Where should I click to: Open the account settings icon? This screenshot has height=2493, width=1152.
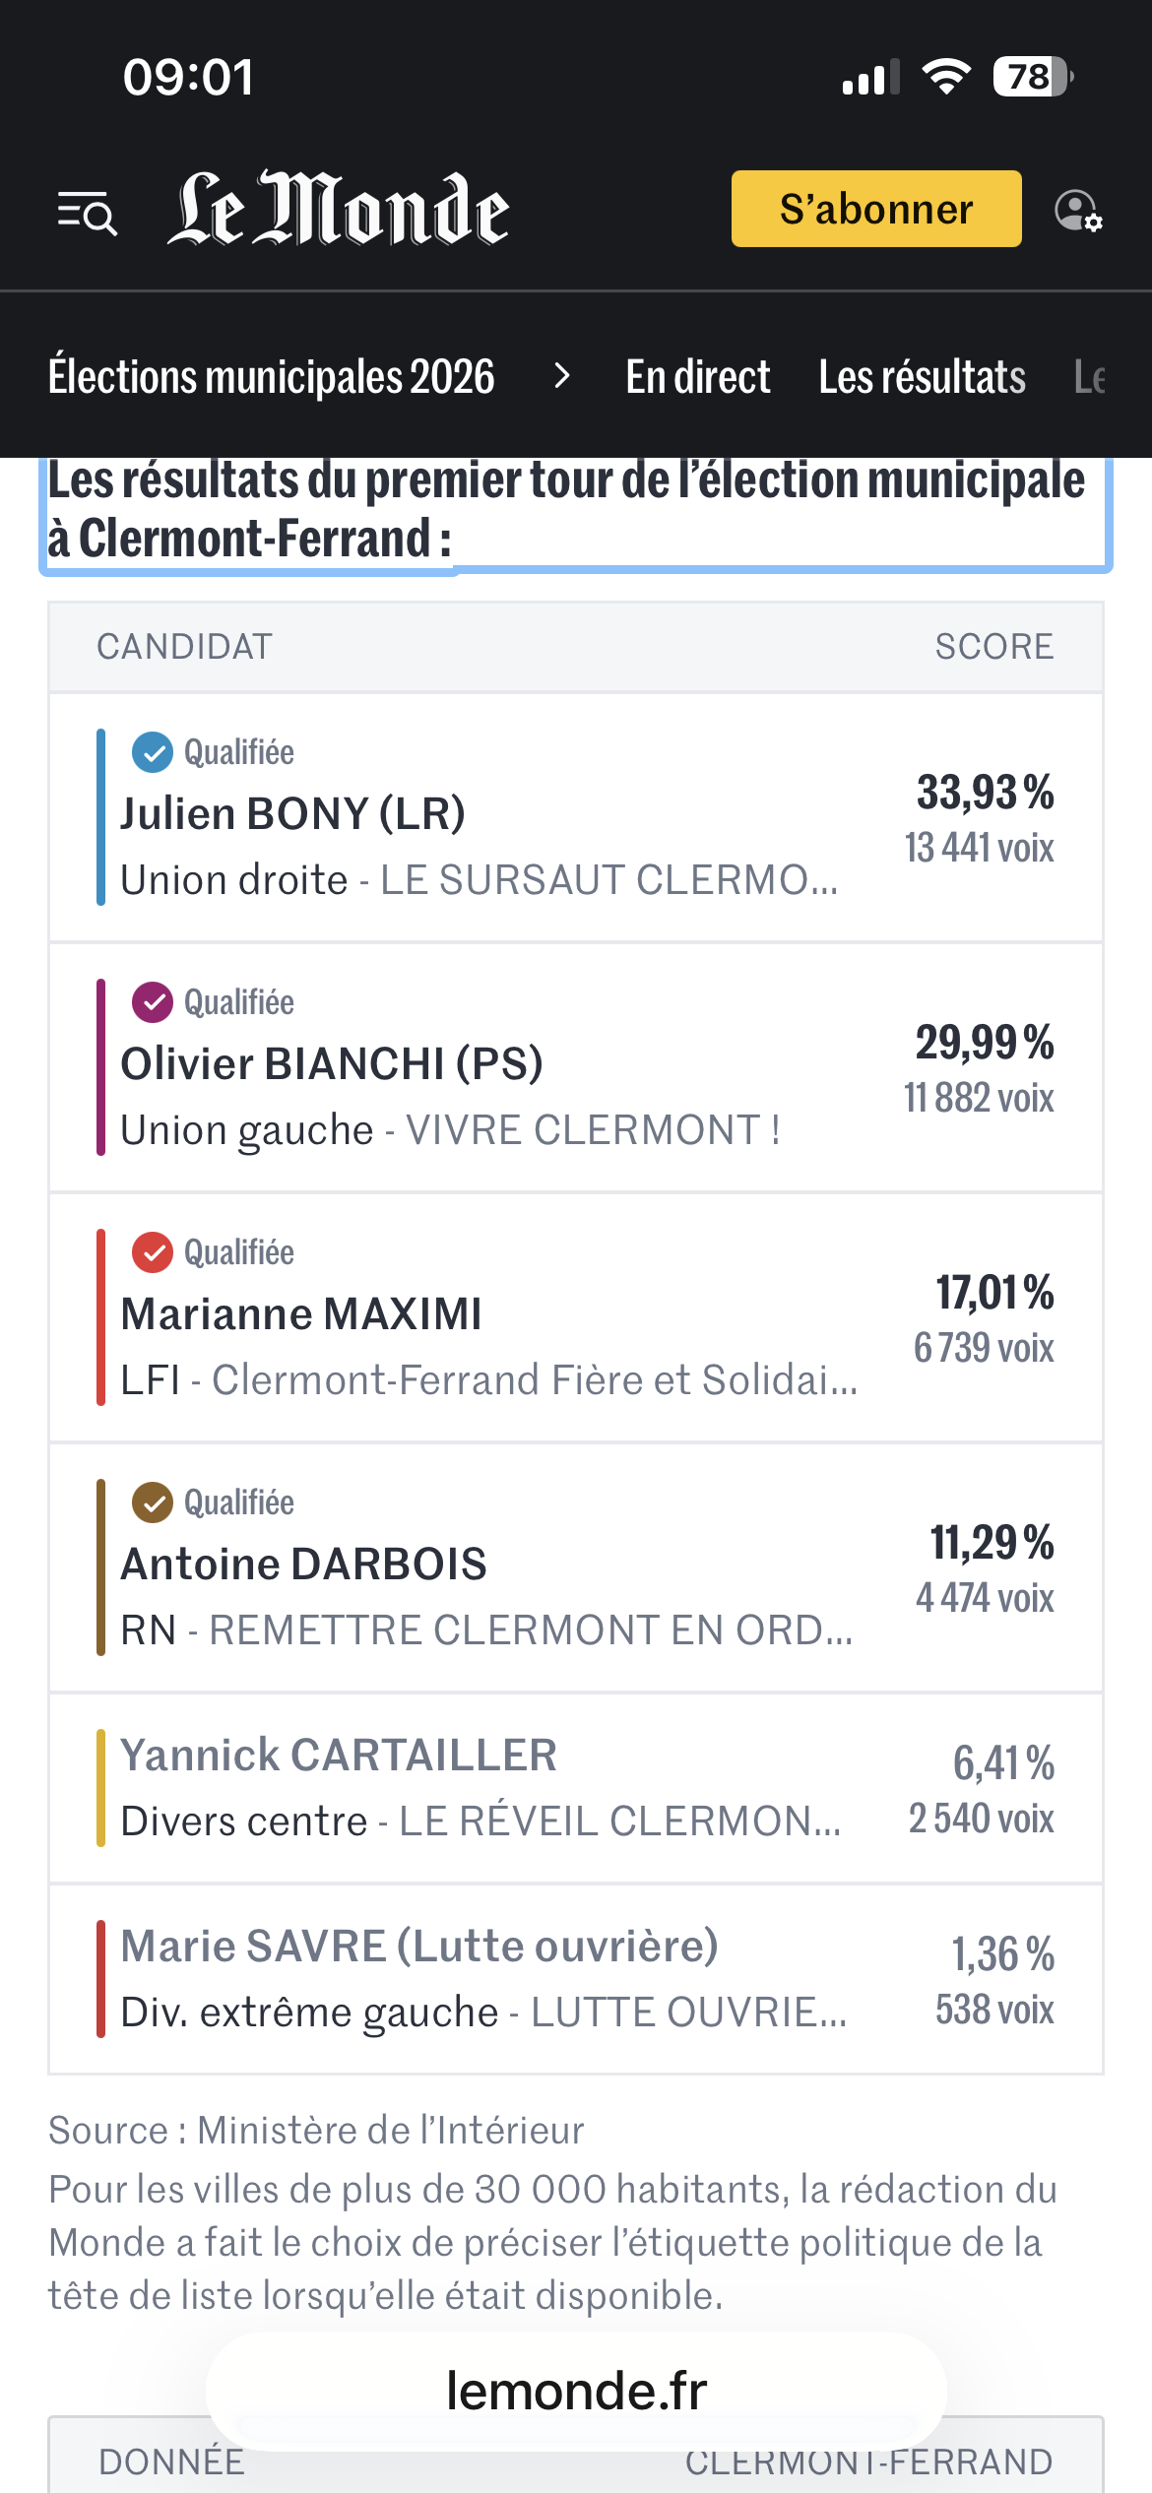1078,211
